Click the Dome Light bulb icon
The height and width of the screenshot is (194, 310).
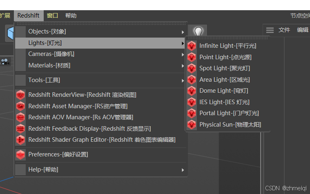pos(192,91)
